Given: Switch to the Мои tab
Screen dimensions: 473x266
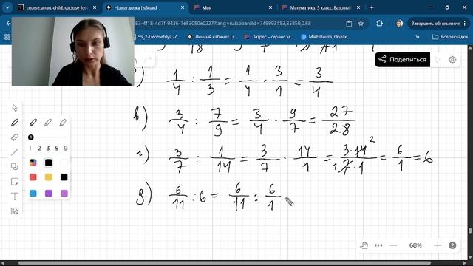Looking at the screenshot, I should point(233,7).
